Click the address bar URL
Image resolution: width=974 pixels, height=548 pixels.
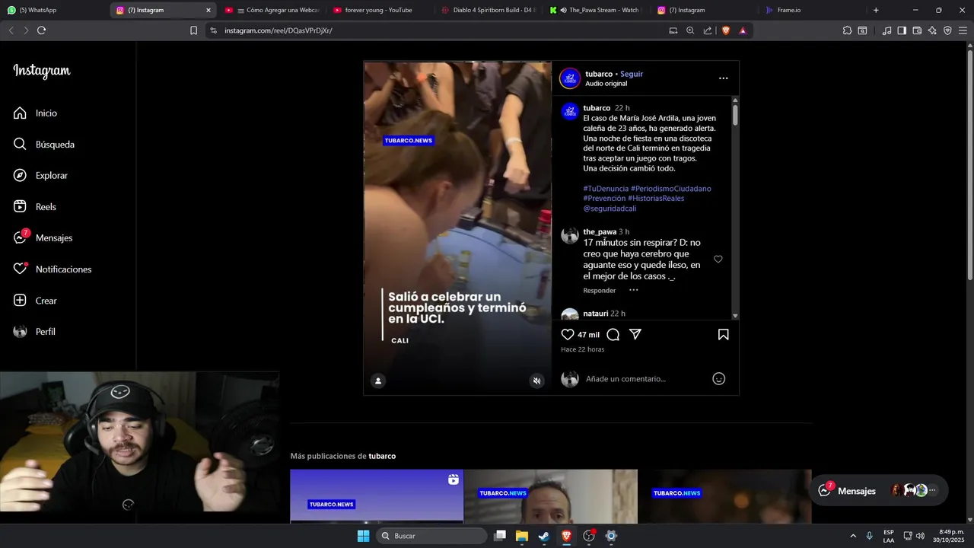coord(279,30)
